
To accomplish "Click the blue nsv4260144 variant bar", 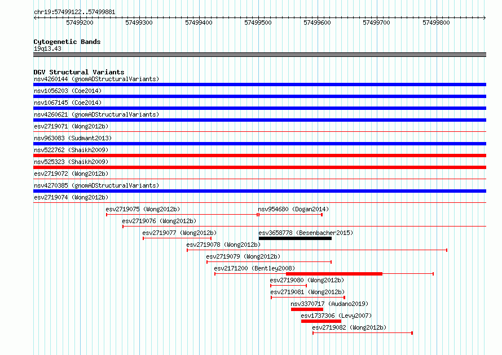I will [259, 85].
